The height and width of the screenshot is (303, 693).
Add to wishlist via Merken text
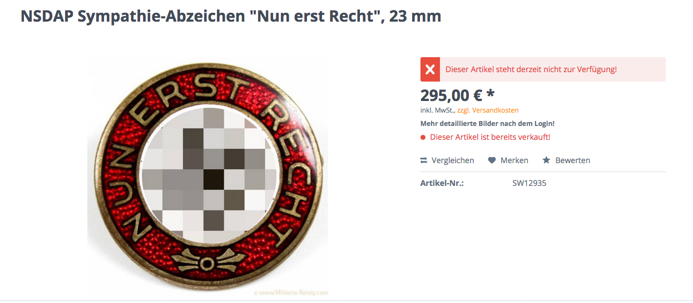(x=514, y=160)
